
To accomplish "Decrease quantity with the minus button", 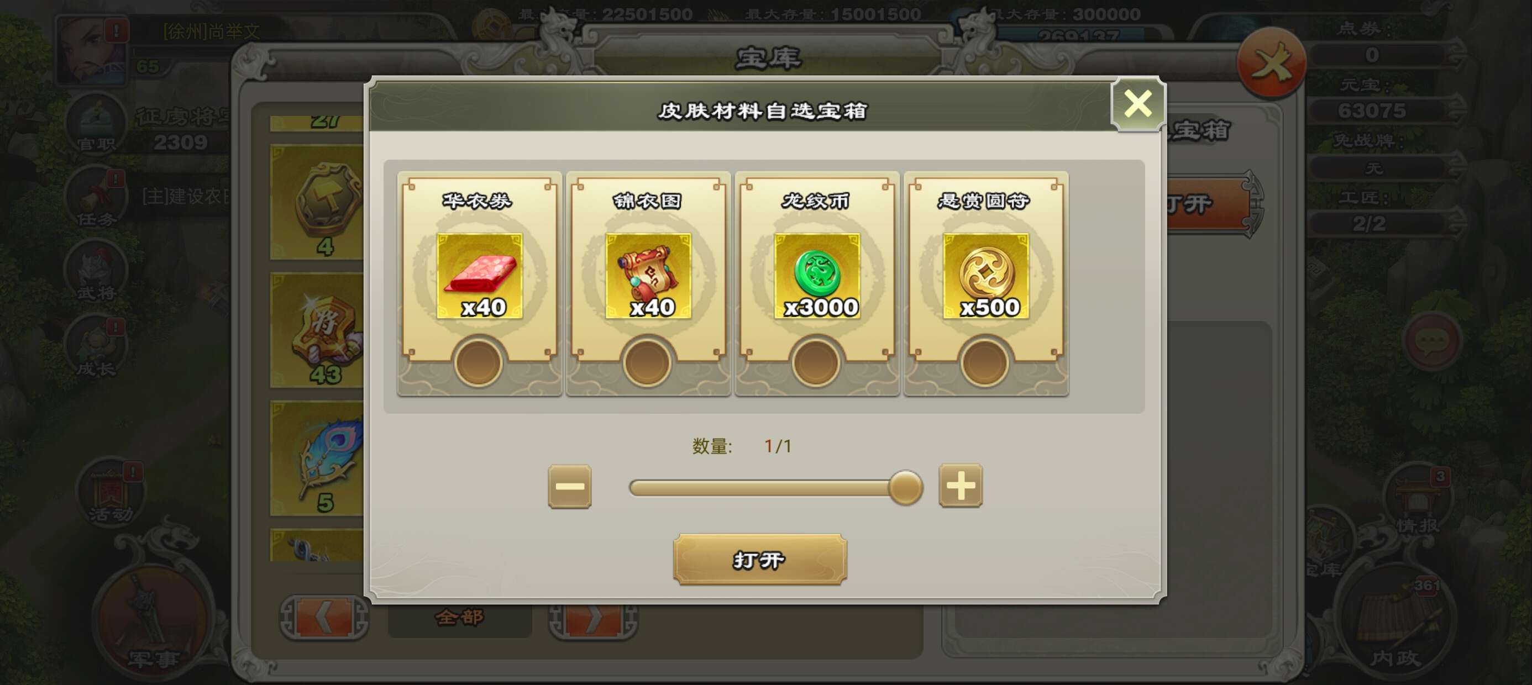I will click(x=570, y=486).
